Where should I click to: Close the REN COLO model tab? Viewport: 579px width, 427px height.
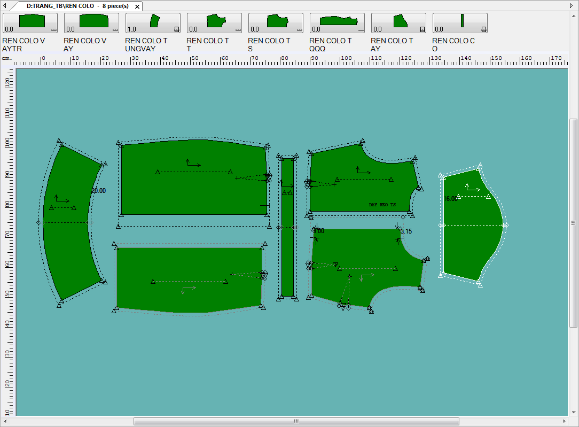[x=137, y=6]
